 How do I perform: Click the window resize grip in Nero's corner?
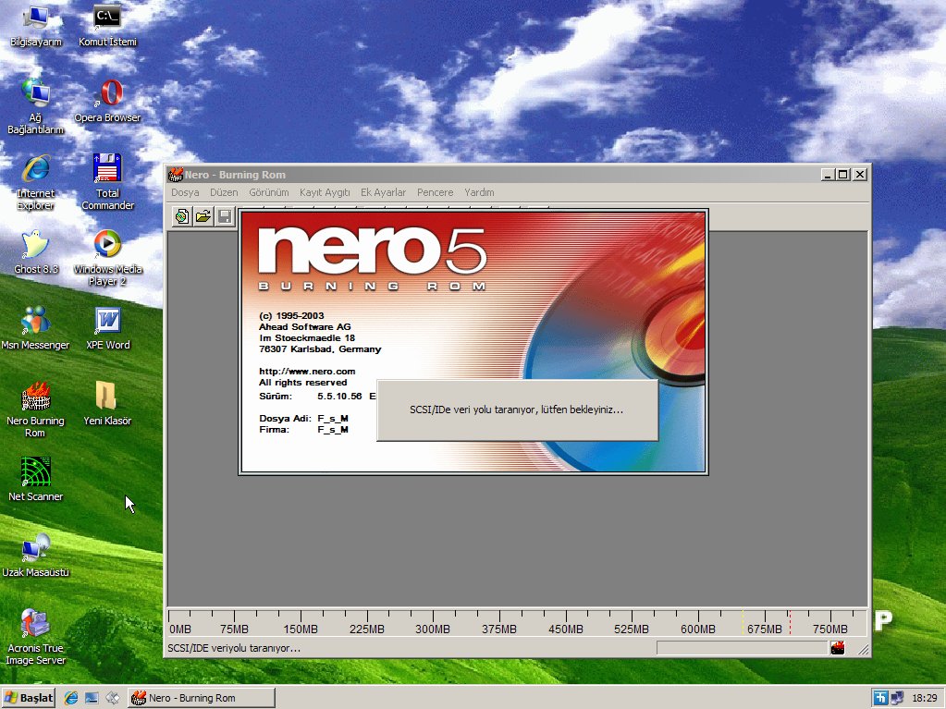pyautogui.click(x=864, y=649)
